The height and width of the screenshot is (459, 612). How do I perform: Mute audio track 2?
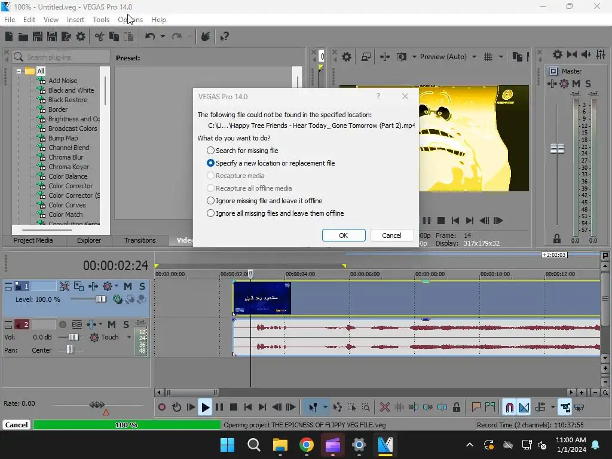coord(112,325)
